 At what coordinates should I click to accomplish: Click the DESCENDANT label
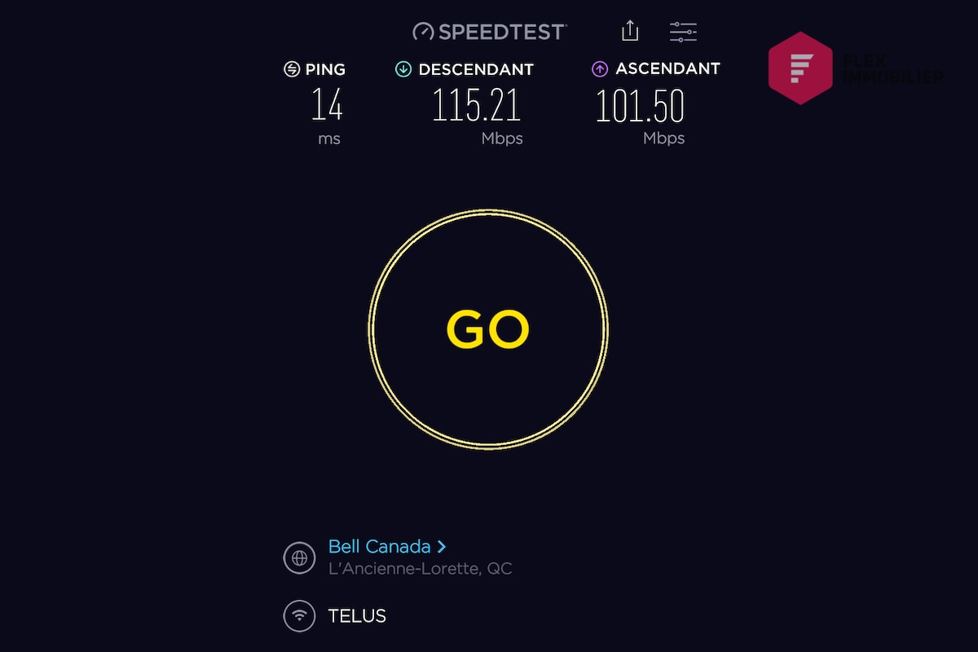tap(476, 69)
